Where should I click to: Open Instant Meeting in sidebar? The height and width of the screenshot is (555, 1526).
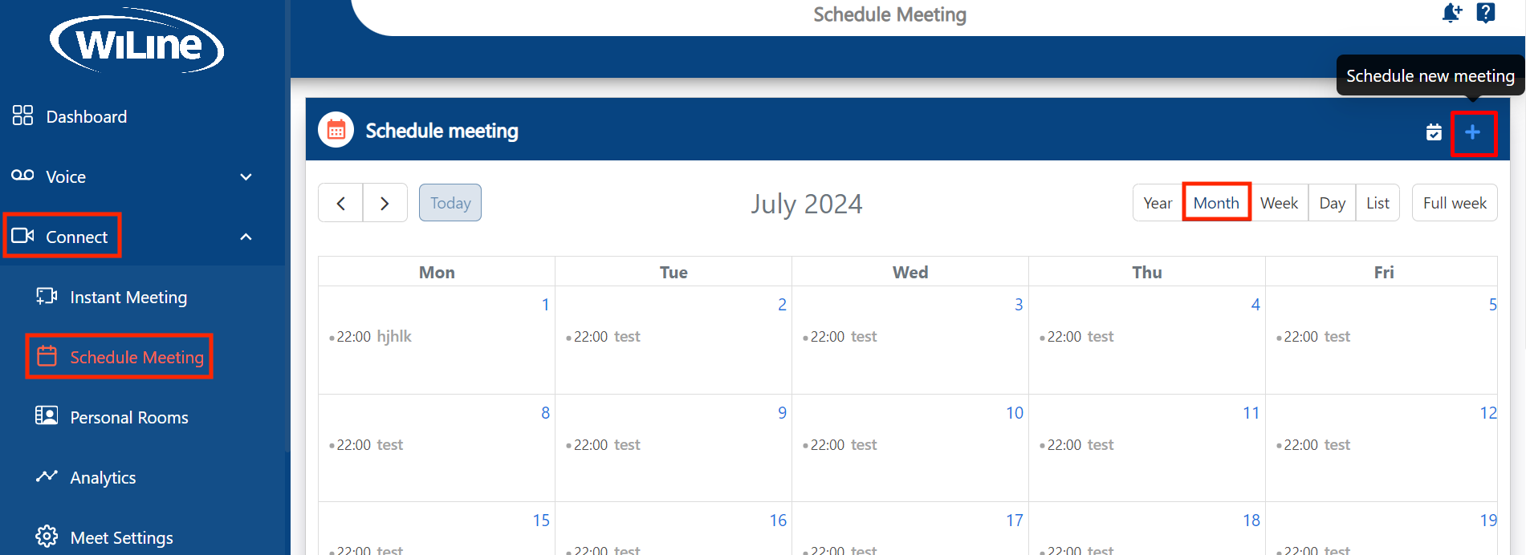pyautogui.click(x=128, y=297)
